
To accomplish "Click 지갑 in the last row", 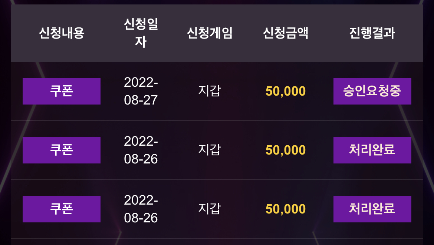I will pos(210,209).
